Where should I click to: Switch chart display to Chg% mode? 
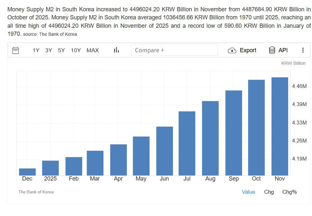[x=289, y=192]
